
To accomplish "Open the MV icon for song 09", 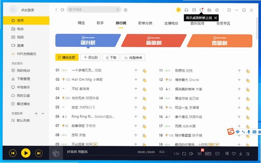I will (x=95, y=144).
